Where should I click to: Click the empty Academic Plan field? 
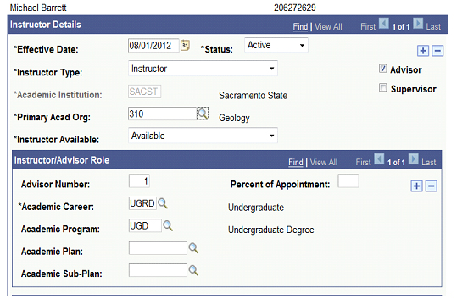[x=158, y=248]
